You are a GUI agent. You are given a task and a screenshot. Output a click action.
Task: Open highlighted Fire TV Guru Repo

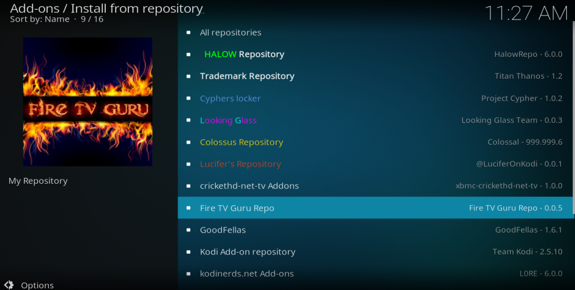[x=237, y=208]
